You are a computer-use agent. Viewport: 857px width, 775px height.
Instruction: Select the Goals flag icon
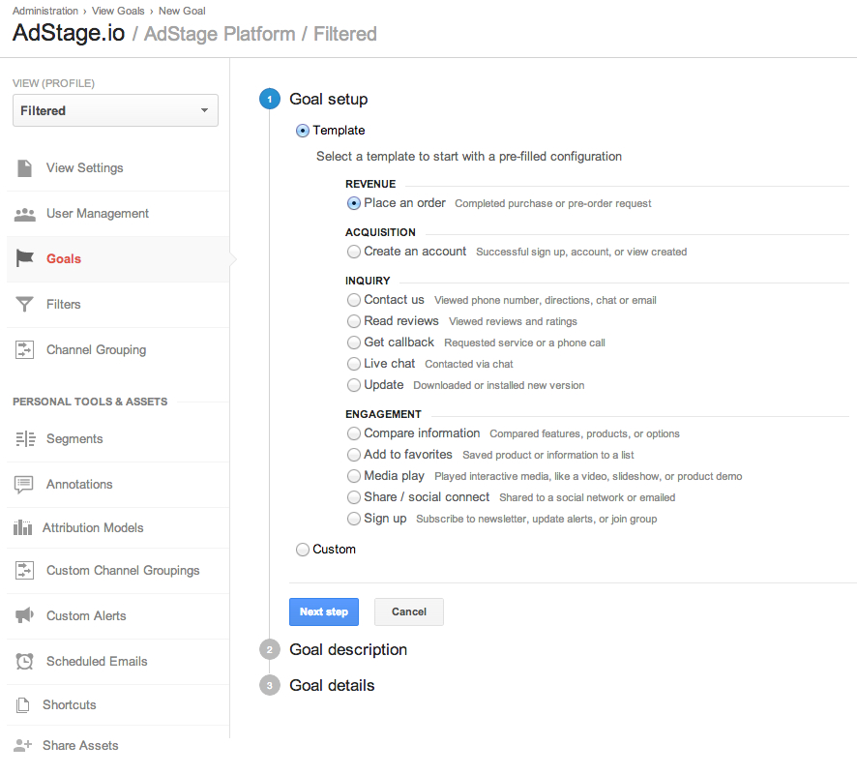(23, 258)
